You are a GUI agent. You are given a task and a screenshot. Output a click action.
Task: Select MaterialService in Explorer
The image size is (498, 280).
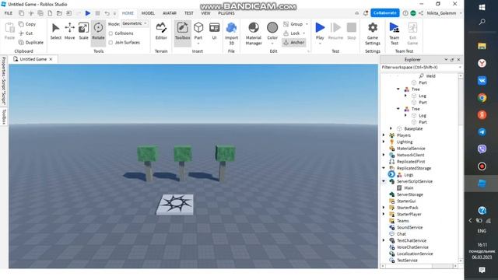(x=411, y=149)
